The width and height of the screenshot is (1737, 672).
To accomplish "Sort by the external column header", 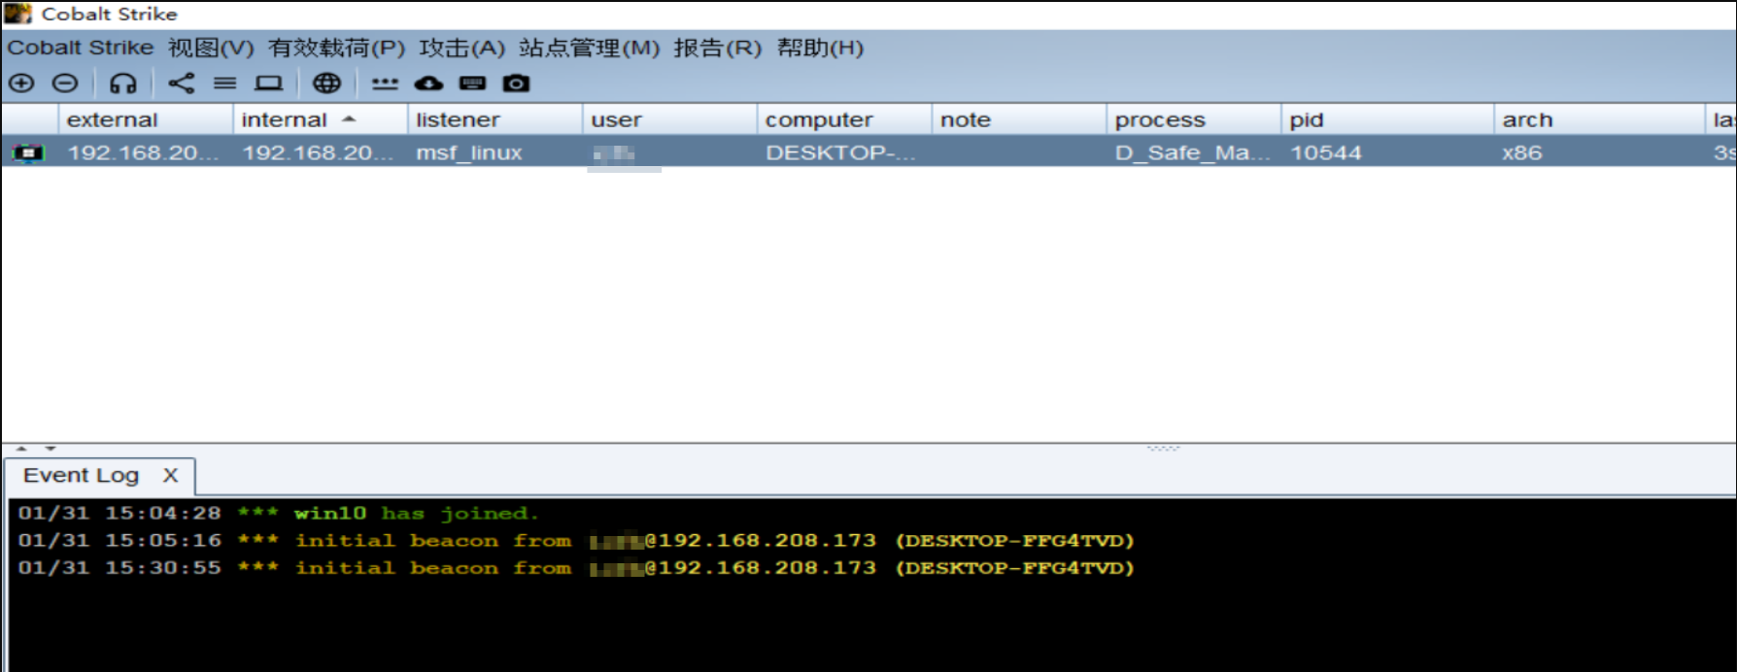I will (146, 119).
